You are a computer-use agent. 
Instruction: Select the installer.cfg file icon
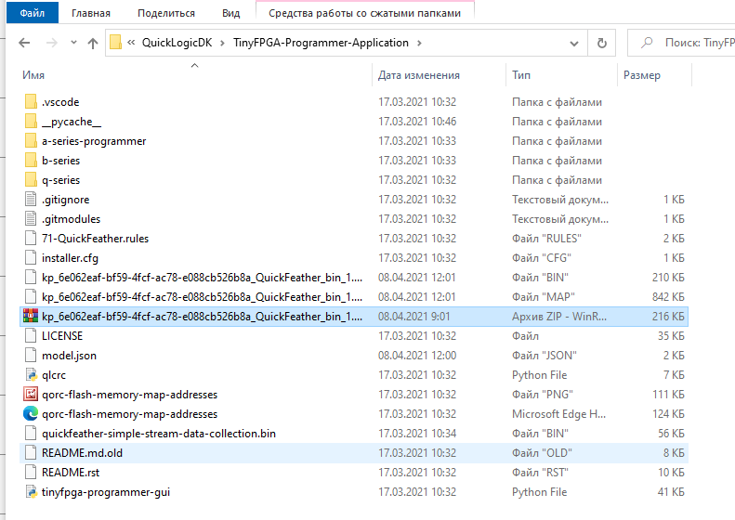pos(31,257)
